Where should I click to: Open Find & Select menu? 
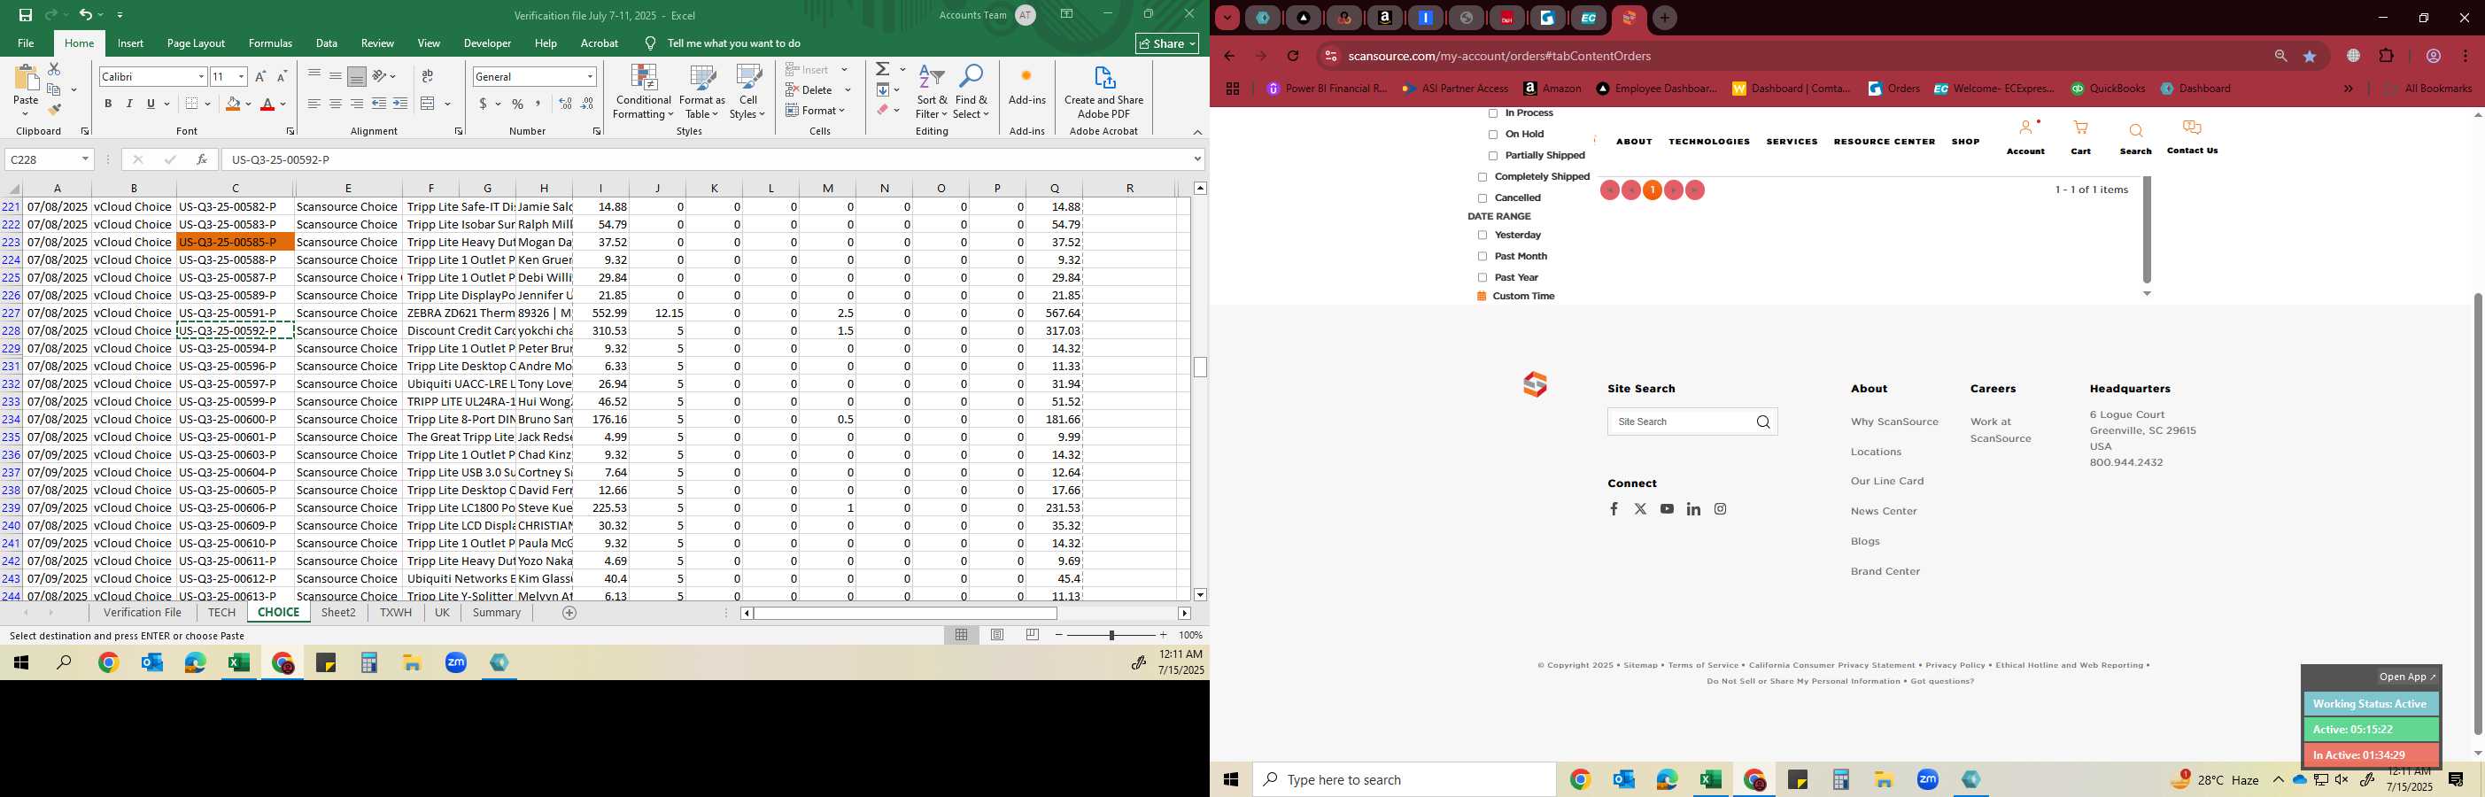pos(972,93)
